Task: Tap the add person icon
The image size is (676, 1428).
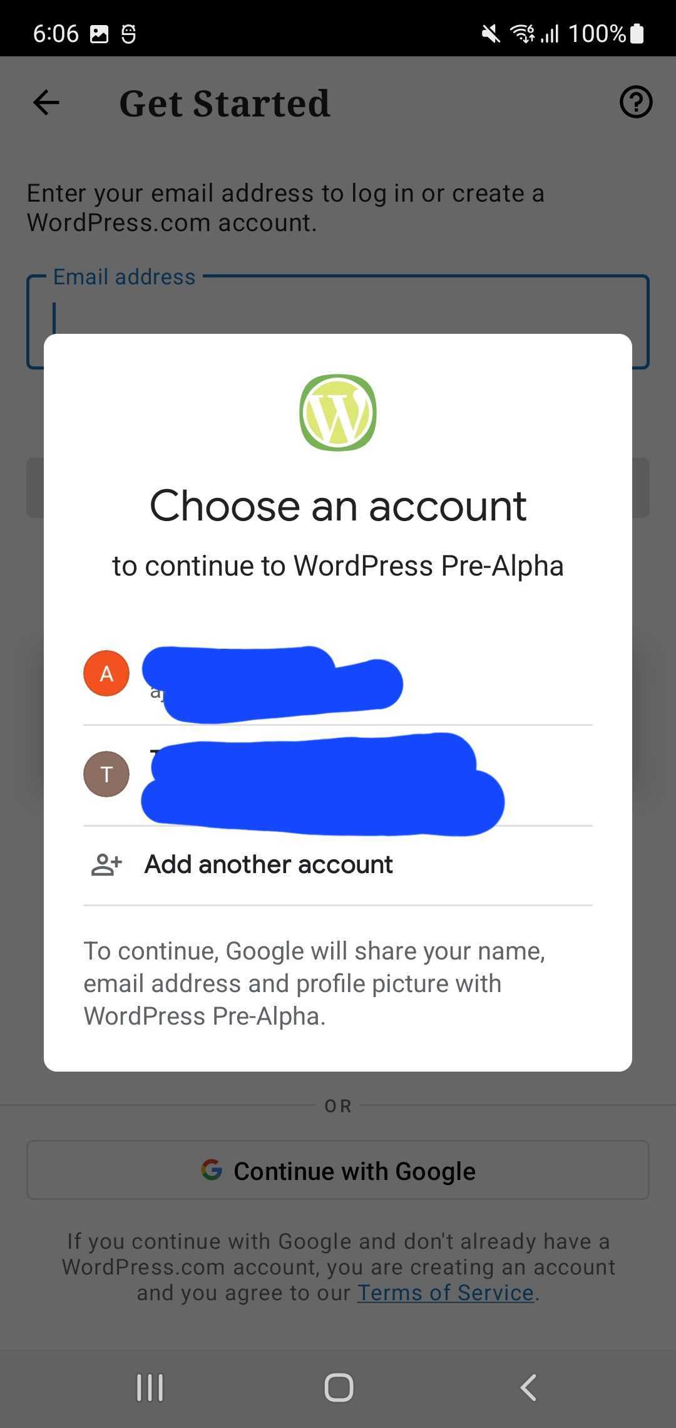Action: (106, 864)
